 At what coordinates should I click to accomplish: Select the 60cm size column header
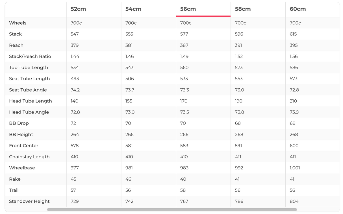point(298,9)
